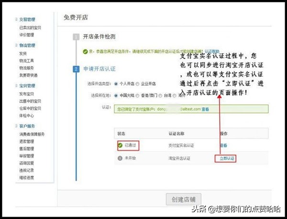Select 中国大陆 radio button
The image size is (287, 219).
click(x=116, y=96)
